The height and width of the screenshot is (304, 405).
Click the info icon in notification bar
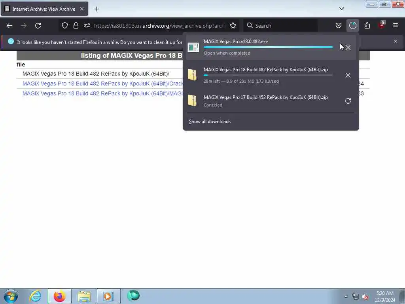(x=11, y=41)
